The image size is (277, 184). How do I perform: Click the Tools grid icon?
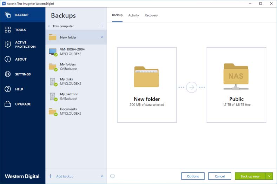tap(8, 30)
